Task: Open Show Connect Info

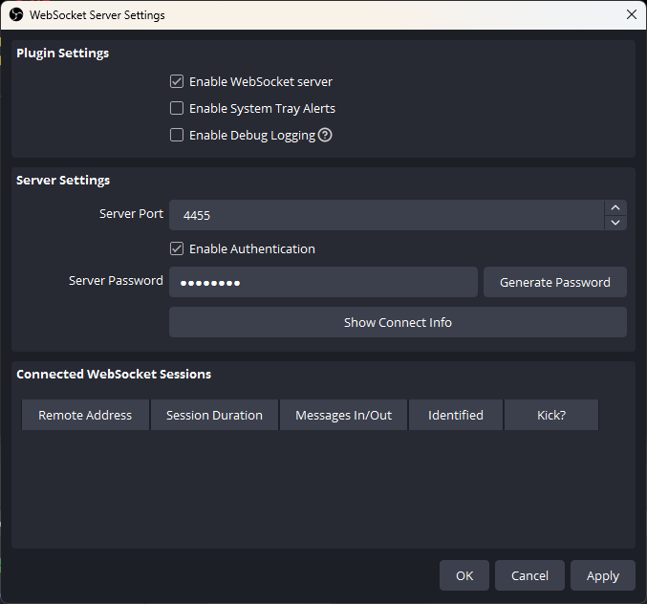Action: (x=398, y=322)
